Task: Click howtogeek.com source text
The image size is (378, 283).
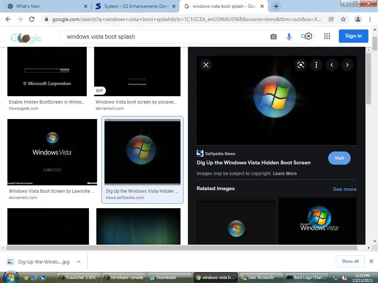Action: [24, 108]
